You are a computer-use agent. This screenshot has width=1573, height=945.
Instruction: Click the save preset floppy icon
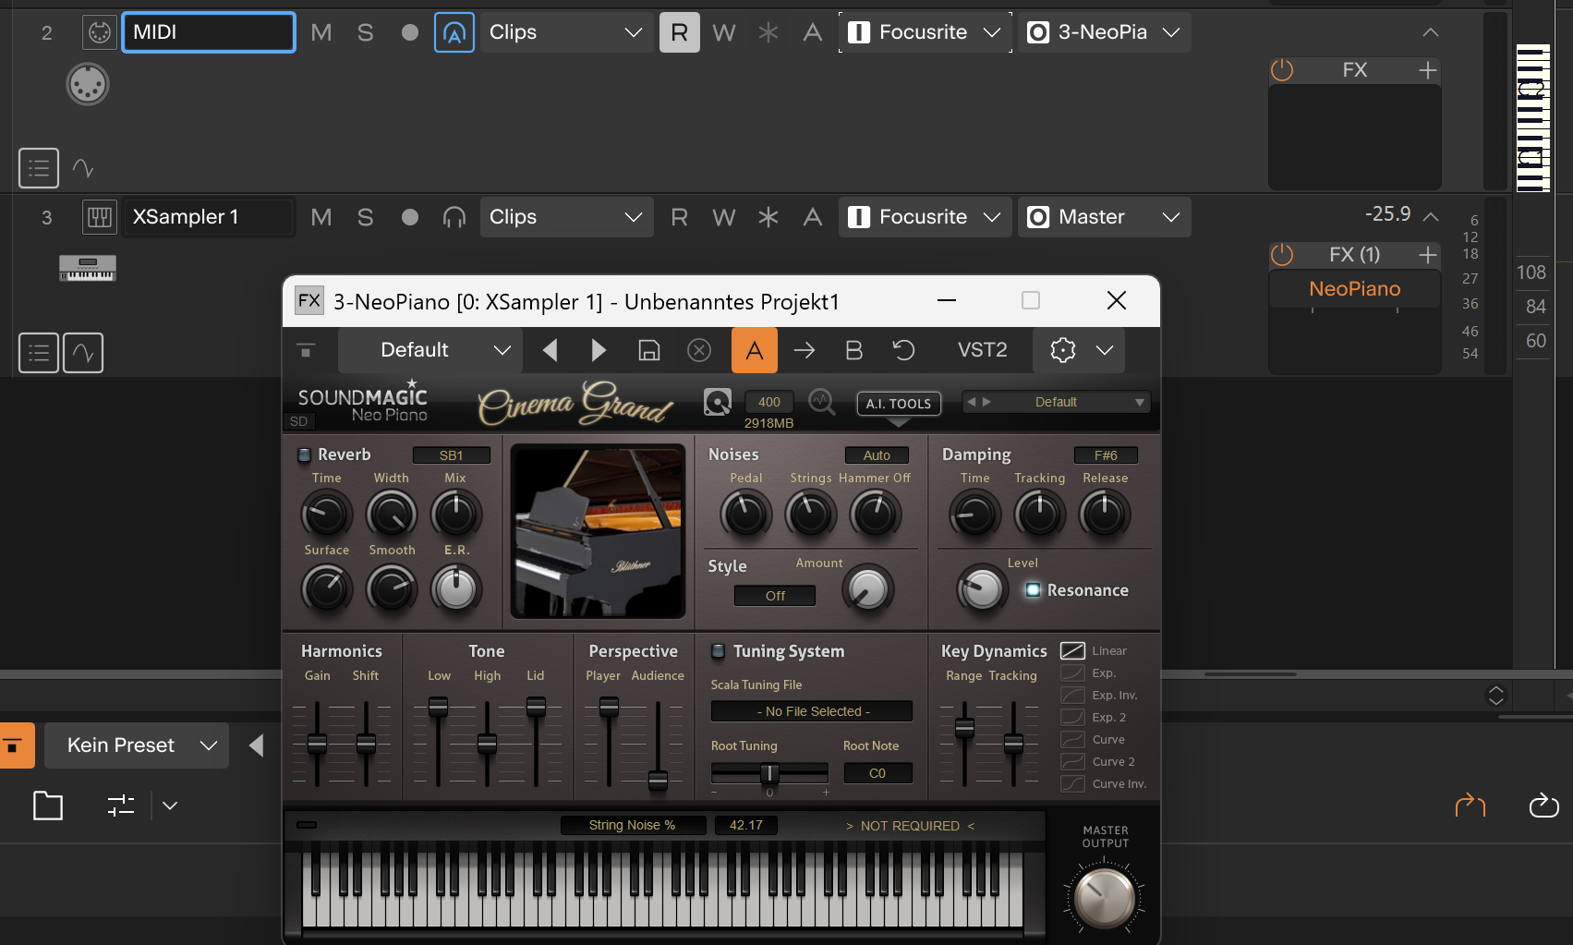[649, 350]
